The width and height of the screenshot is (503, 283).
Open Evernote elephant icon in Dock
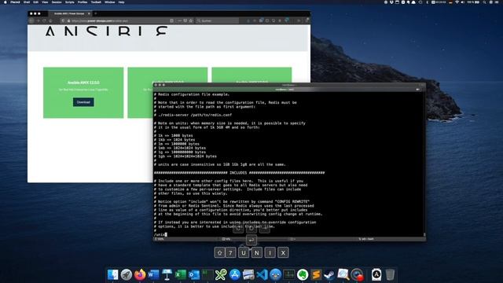(x=303, y=274)
